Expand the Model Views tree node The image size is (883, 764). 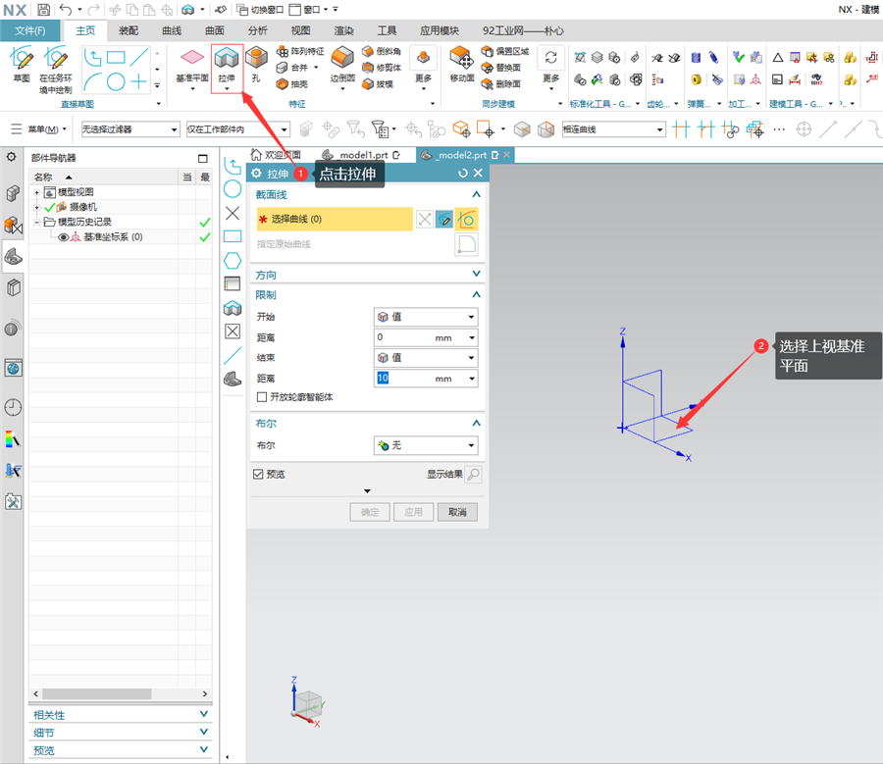coord(36,192)
